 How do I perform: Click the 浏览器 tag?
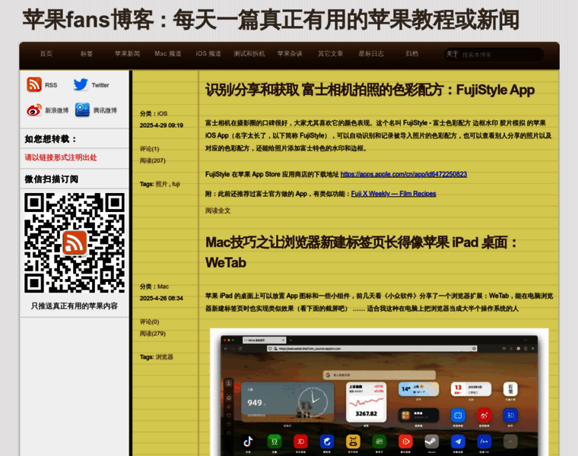pos(164,357)
